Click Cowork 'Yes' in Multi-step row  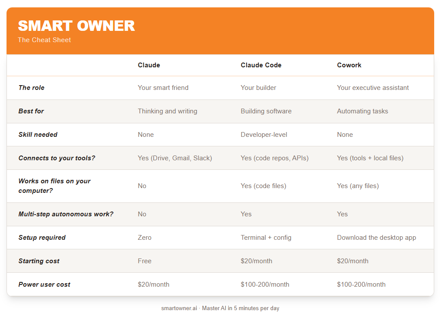click(342, 214)
